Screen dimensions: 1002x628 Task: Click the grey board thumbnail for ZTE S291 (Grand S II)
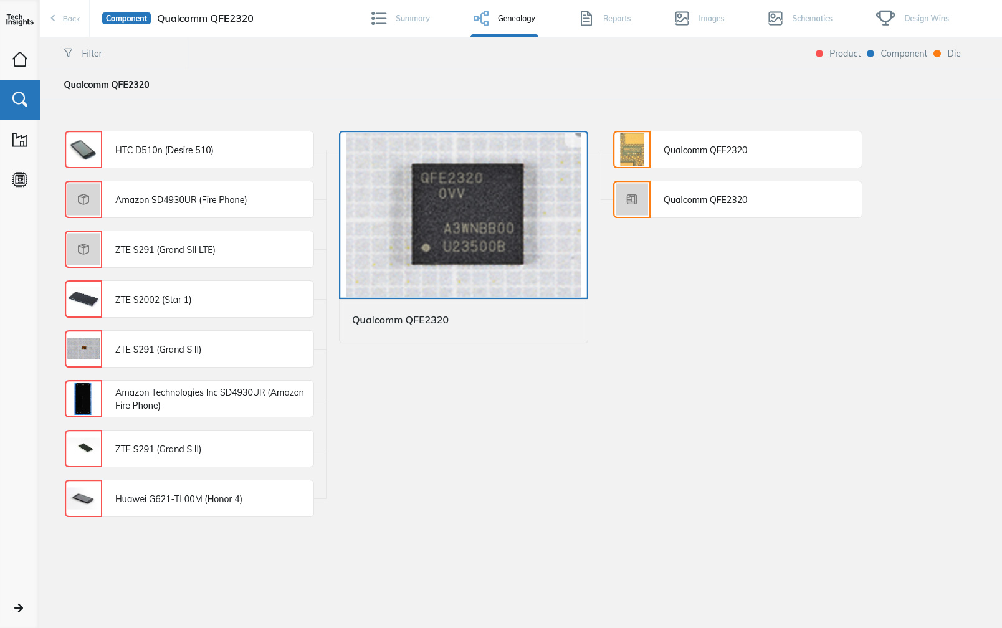(x=83, y=349)
